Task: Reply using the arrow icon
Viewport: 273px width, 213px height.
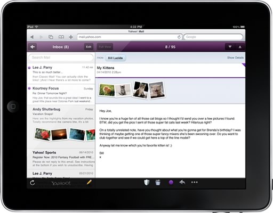Action: (x=182, y=182)
